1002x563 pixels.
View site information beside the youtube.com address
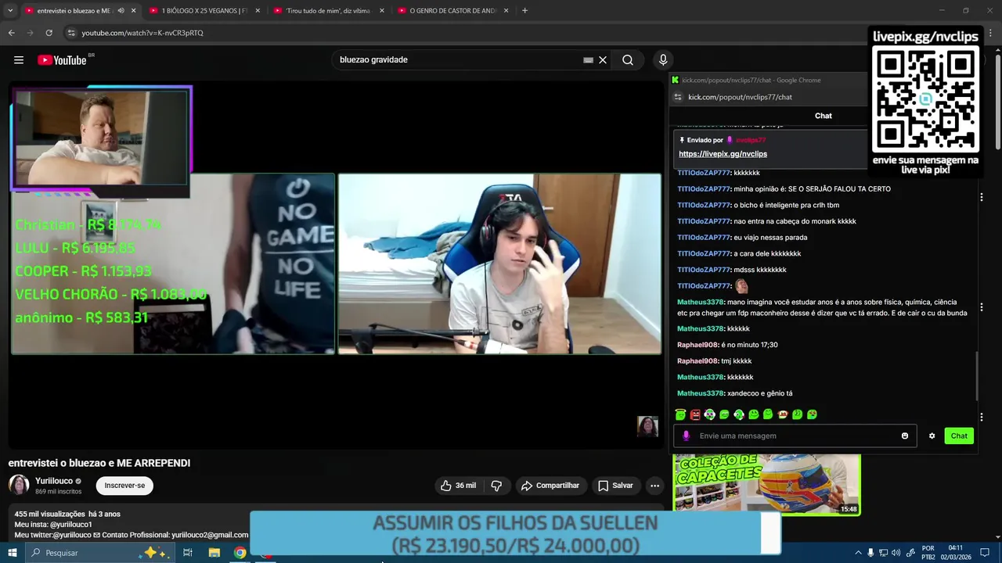click(71, 33)
